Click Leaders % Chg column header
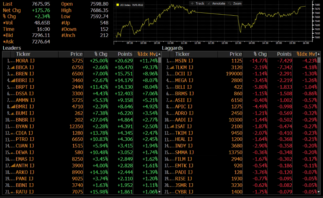The image size is (323, 198). tap(101, 54)
